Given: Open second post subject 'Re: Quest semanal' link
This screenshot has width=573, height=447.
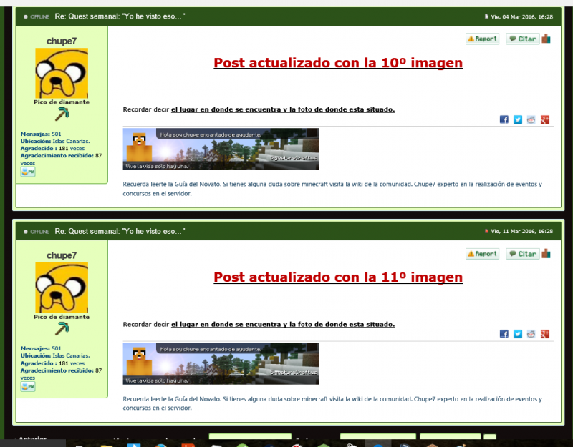Looking at the screenshot, I should click(x=120, y=231).
